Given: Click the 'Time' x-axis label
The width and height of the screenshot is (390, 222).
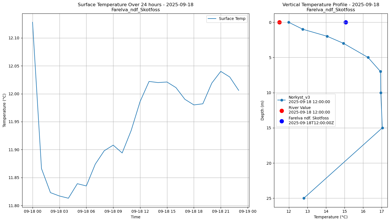Looking at the screenshot, I should [x=136, y=217].
